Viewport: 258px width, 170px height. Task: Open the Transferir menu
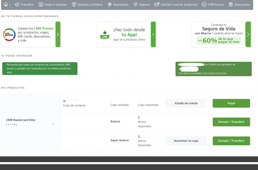coord(24,5)
